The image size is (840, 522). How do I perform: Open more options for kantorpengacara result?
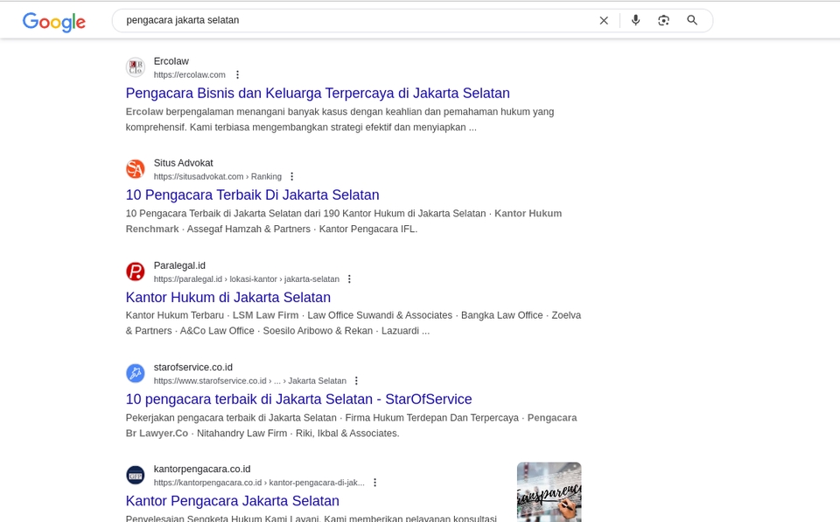click(375, 483)
